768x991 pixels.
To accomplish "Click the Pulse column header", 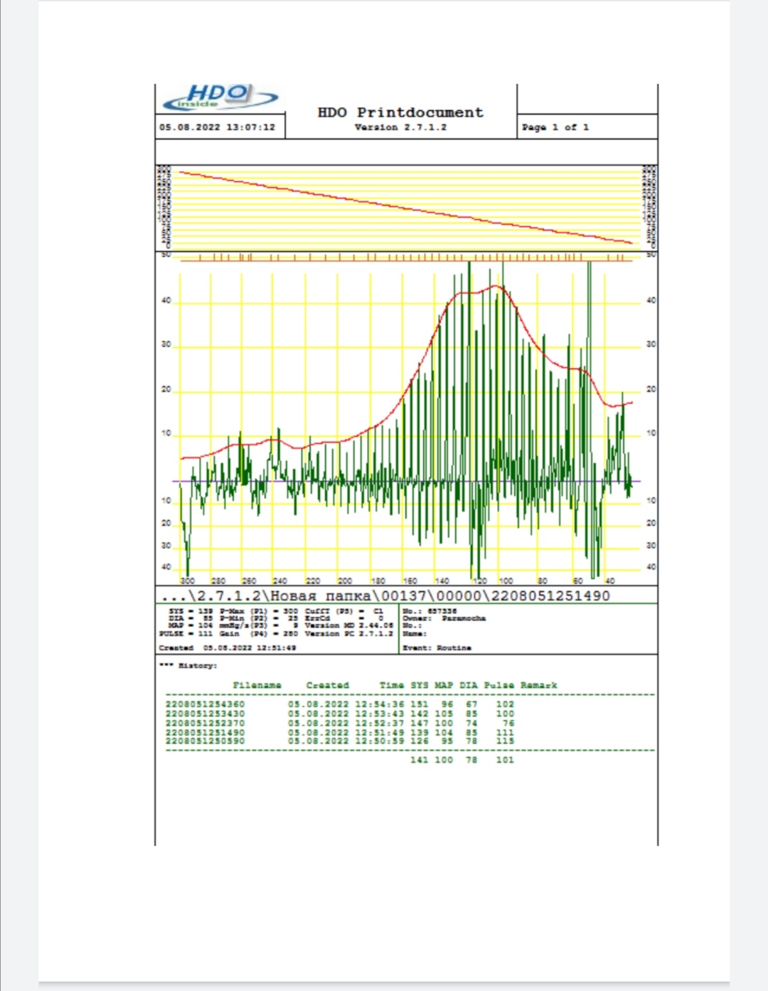I will [499, 686].
